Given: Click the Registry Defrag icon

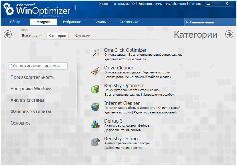Looking at the screenshot, I should [x=95, y=142].
